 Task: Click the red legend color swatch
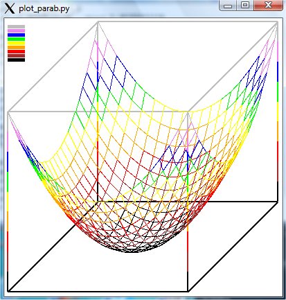pyautogui.click(x=16, y=51)
